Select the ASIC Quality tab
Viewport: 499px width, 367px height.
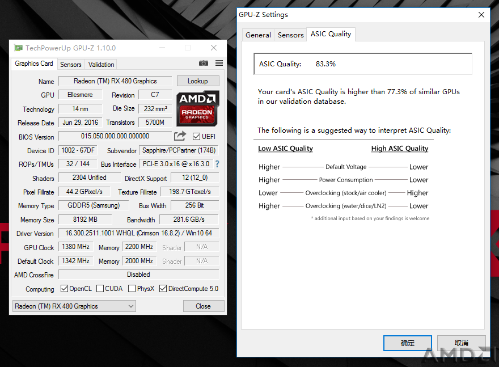(331, 34)
